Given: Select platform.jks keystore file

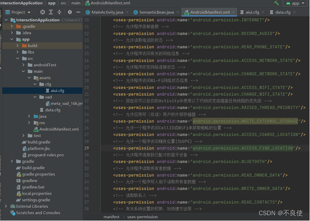Looking at the screenshot, I should click(36, 148).
